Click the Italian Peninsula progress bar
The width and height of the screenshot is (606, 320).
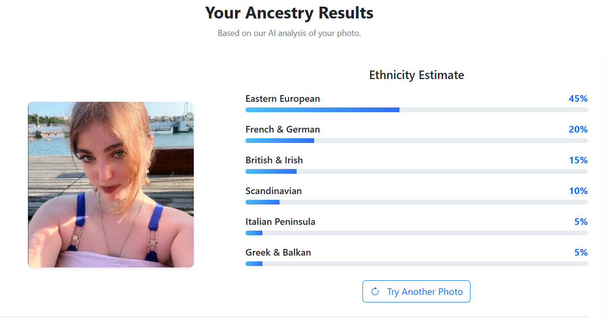point(416,233)
